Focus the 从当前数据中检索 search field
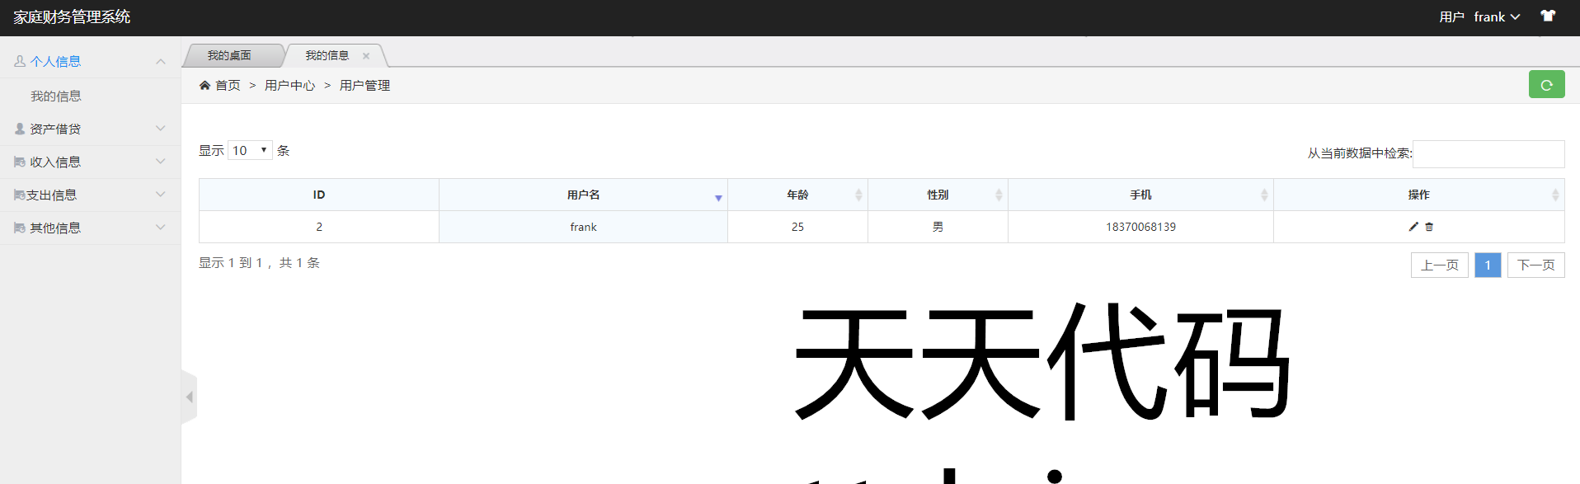This screenshot has height=484, width=1580. coord(1488,153)
